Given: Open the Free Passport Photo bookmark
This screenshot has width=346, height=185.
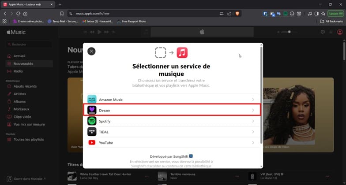Looking at the screenshot, I should click(x=132, y=21).
